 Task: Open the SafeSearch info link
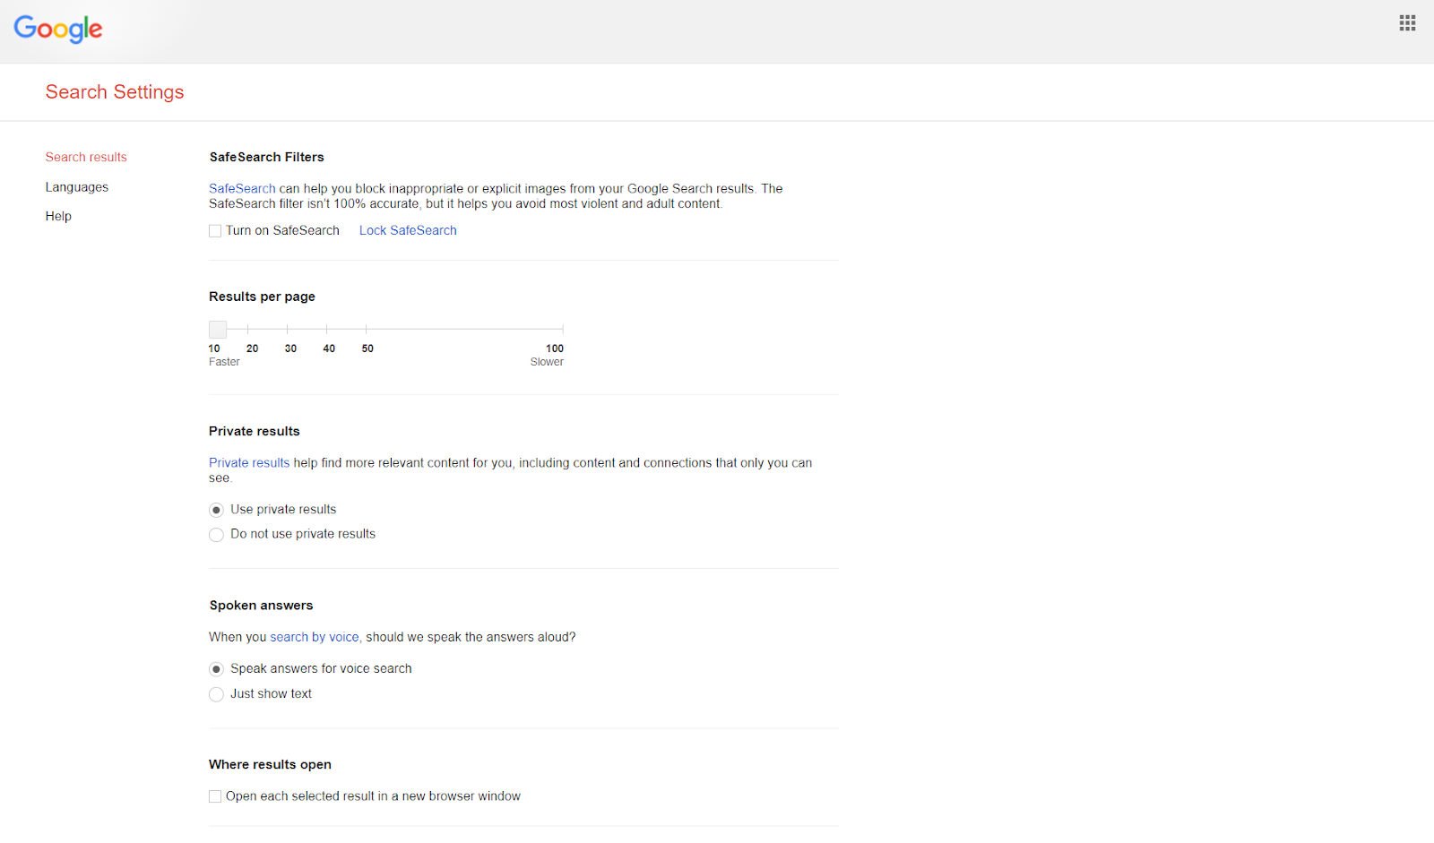coord(242,188)
